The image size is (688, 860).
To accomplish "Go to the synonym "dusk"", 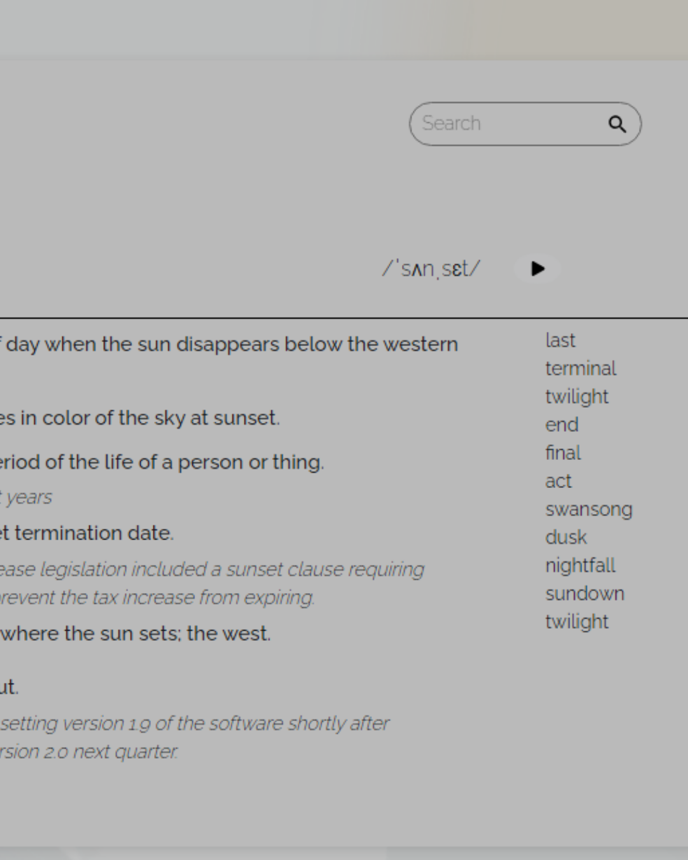I will [566, 537].
